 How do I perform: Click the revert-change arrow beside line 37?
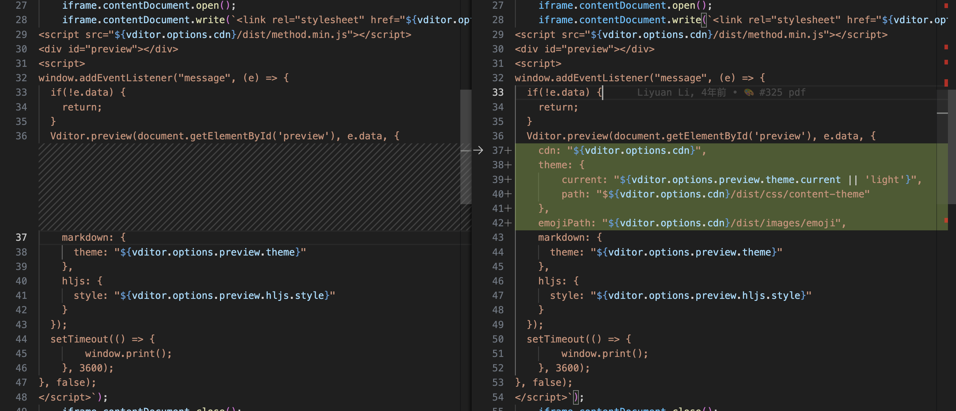(478, 150)
